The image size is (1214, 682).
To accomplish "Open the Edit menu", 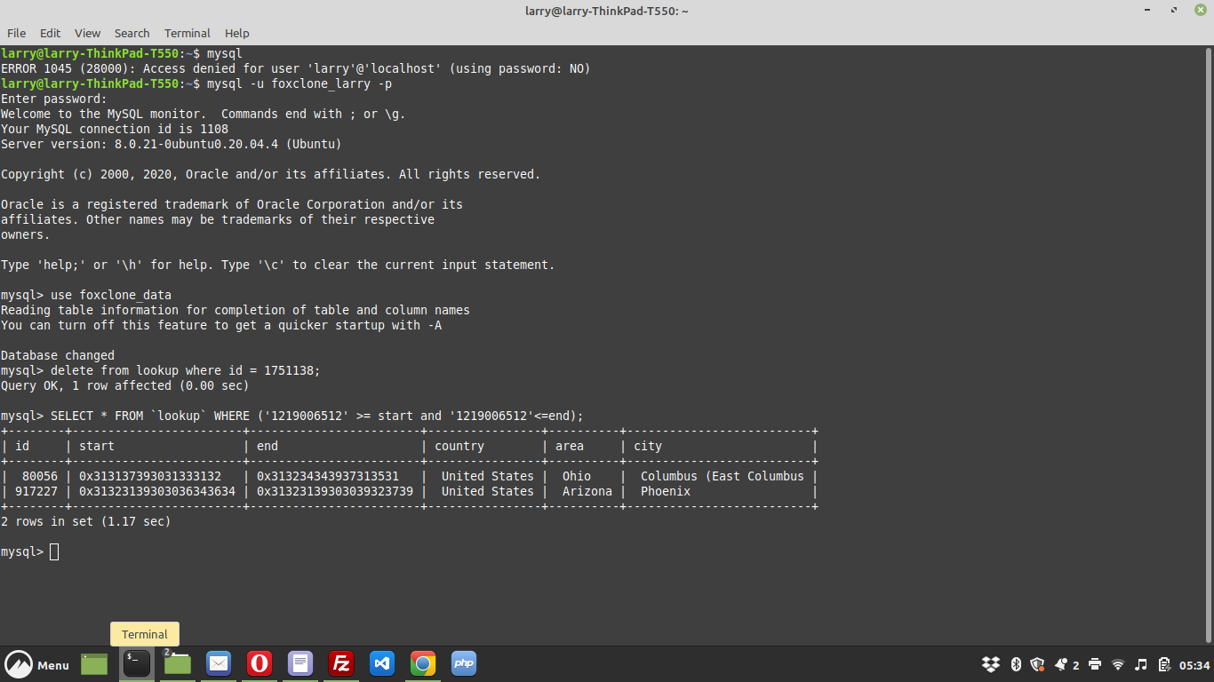I will point(51,33).
